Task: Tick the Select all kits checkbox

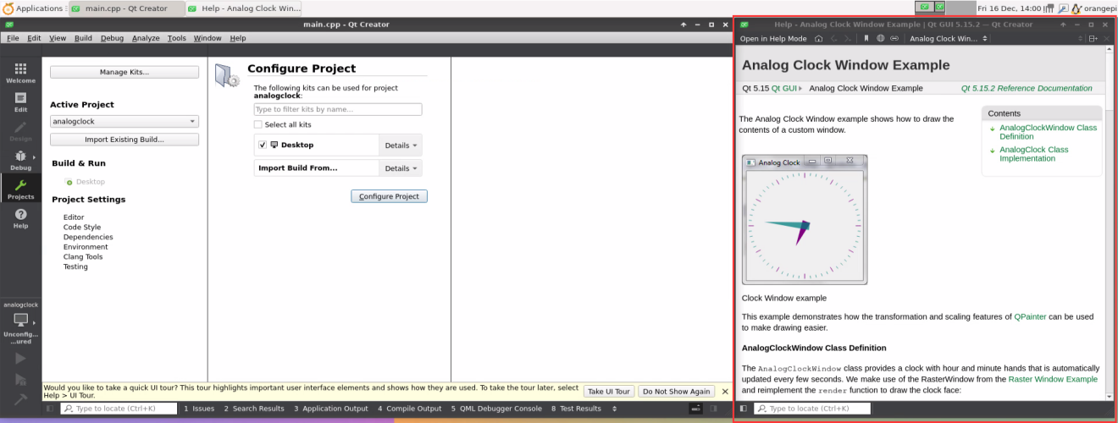Action: pyautogui.click(x=258, y=124)
